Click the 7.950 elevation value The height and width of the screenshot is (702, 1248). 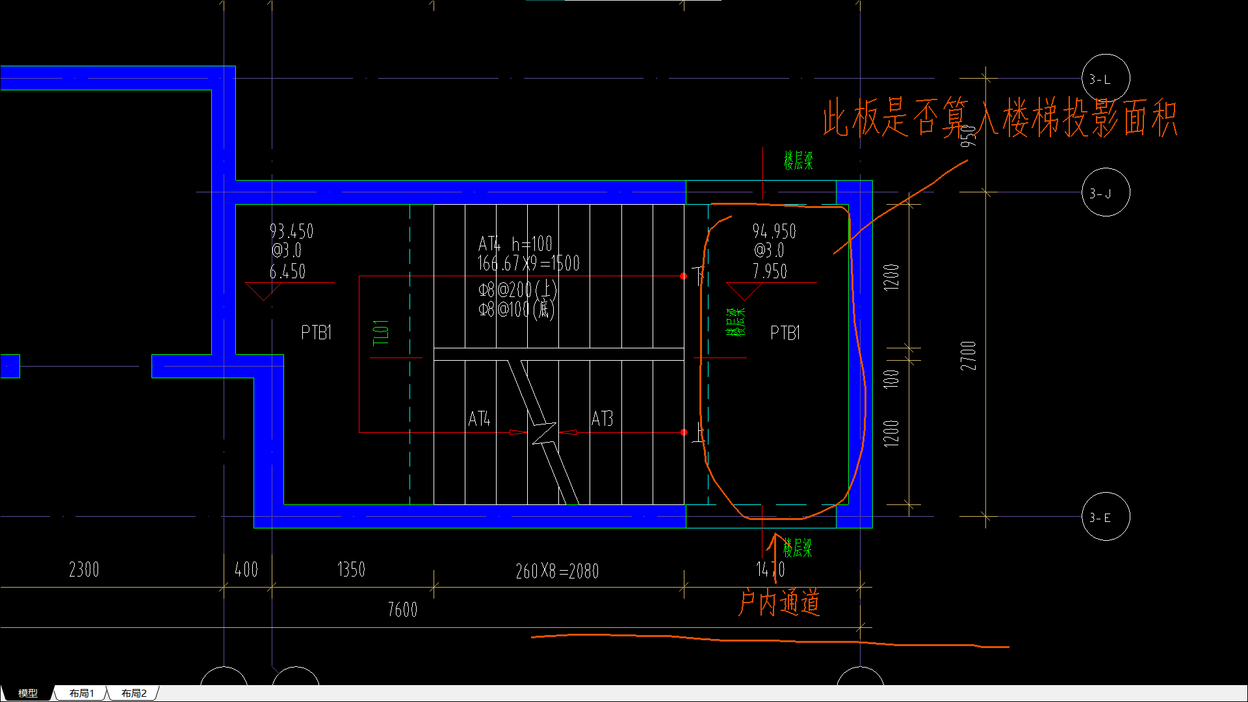tap(770, 272)
